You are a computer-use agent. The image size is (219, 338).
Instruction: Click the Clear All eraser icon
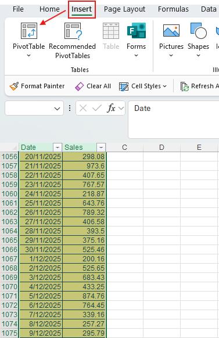79,87
